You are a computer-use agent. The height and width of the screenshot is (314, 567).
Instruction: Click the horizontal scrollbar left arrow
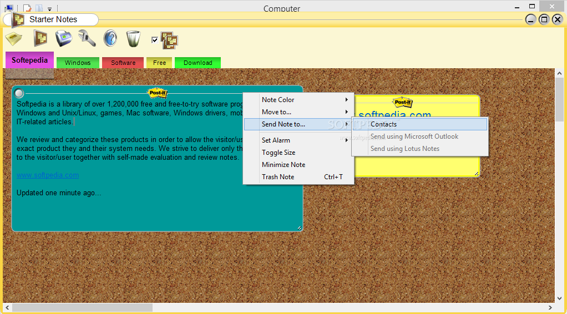[x=7, y=307]
